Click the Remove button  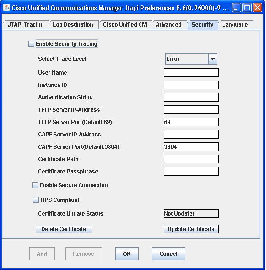tap(84, 254)
